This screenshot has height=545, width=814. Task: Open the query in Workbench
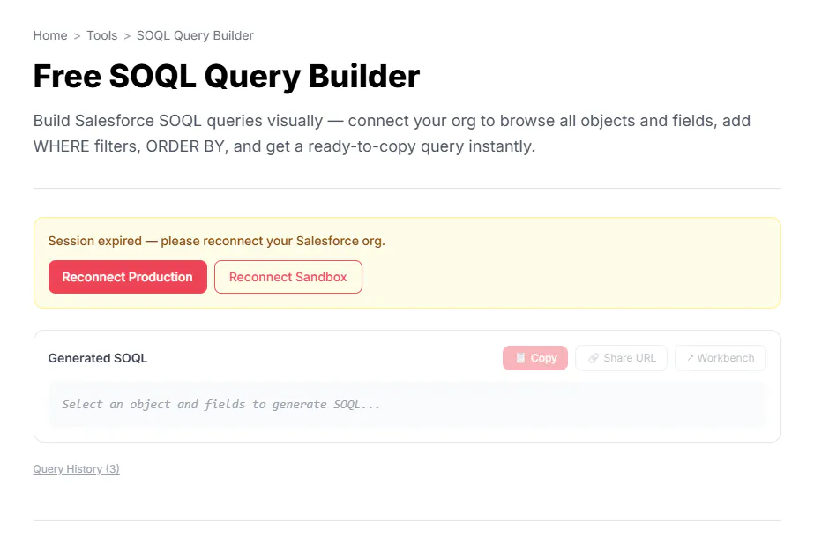(720, 358)
